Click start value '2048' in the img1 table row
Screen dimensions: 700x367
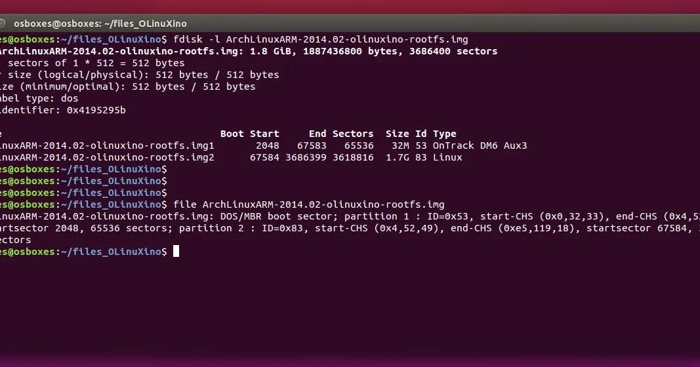[268, 145]
